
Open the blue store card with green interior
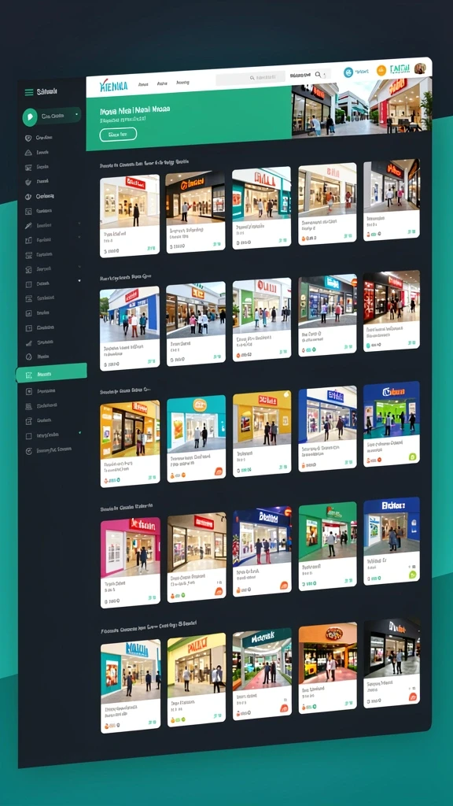[392, 424]
